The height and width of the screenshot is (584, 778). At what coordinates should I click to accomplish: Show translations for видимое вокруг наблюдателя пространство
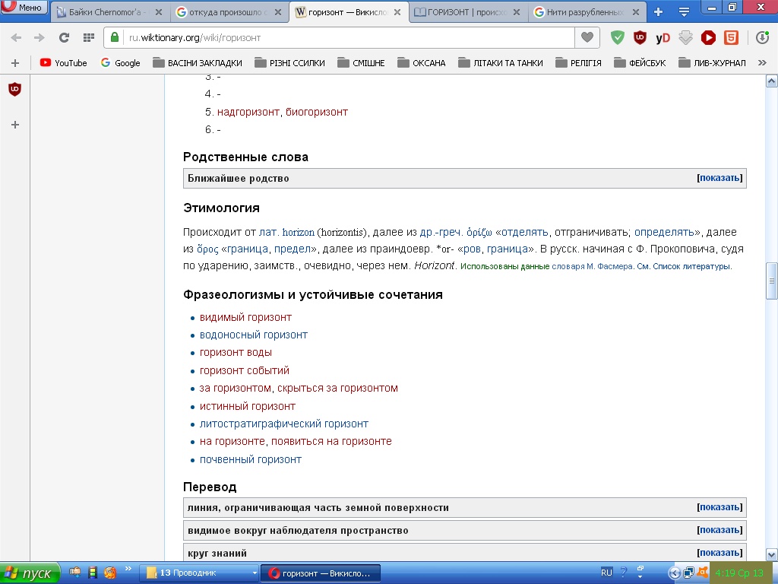pyautogui.click(x=719, y=530)
